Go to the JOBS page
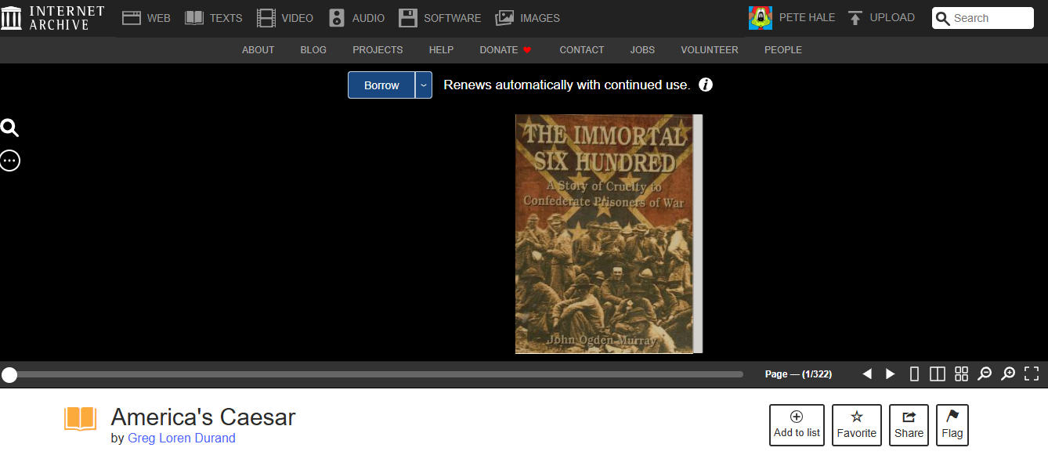Viewport: 1048px width, 462px height. click(x=642, y=50)
